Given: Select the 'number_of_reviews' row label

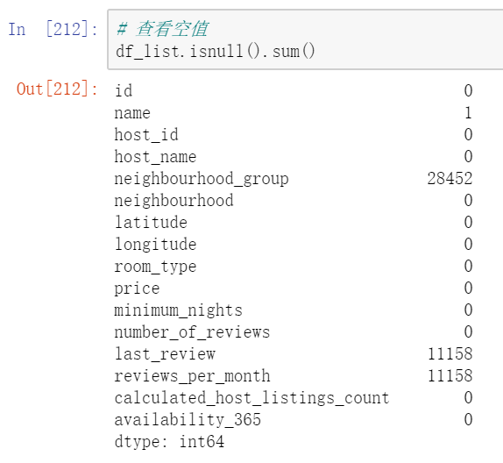Looking at the screenshot, I should (192, 332).
